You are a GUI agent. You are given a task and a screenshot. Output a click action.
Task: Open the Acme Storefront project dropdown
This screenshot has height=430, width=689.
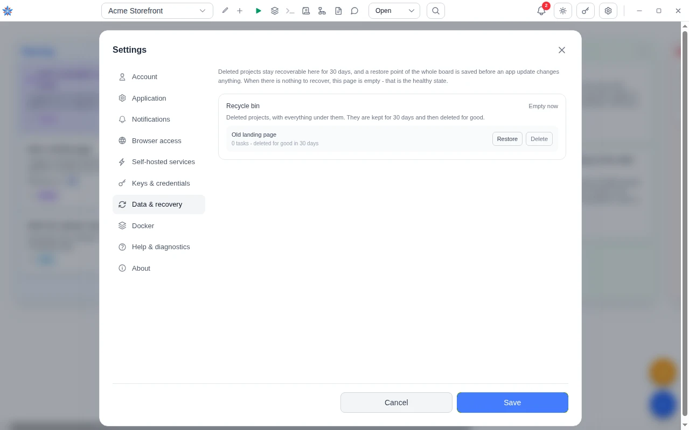pyautogui.click(x=157, y=11)
